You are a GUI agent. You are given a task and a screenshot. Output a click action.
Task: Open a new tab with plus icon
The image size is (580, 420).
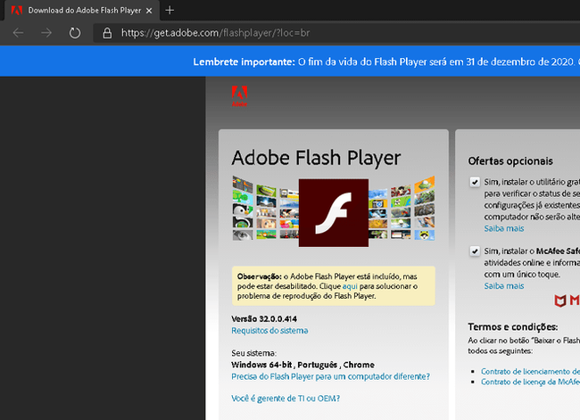click(x=170, y=11)
